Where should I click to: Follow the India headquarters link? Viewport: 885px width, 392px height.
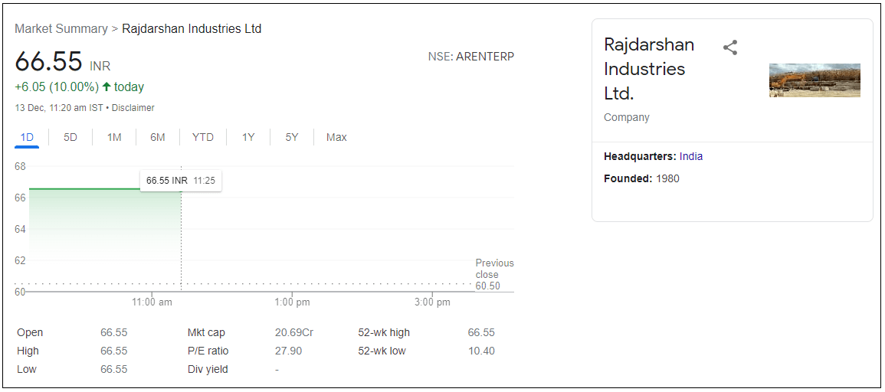point(691,156)
